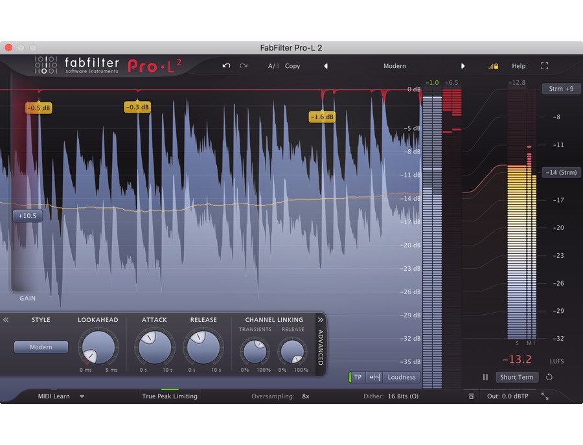The image size is (583, 445).
Task: Close the FabFilter Pro-L 2 window
Action: pos(8,47)
